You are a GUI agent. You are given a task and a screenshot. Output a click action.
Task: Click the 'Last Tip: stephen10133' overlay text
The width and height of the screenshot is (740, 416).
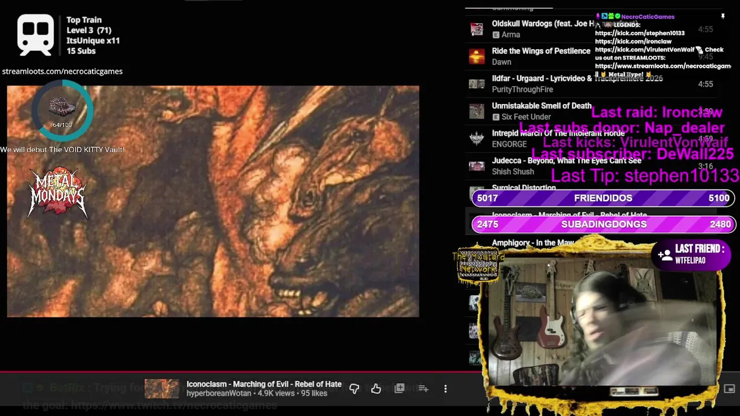645,176
